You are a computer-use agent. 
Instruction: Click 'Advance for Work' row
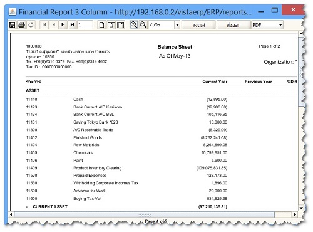90,191
